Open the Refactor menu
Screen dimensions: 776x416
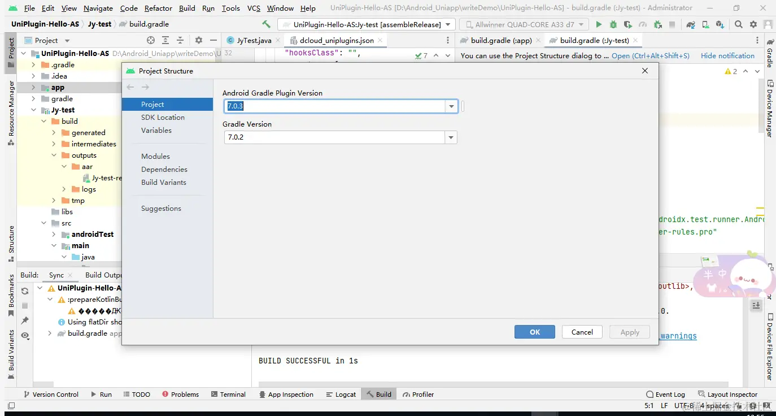158,8
